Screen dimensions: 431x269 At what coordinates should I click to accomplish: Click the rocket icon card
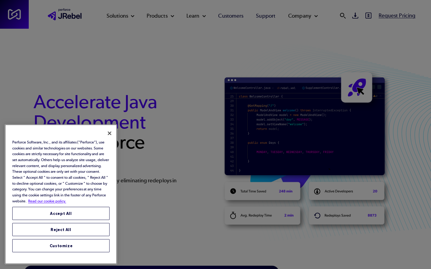click(356, 87)
